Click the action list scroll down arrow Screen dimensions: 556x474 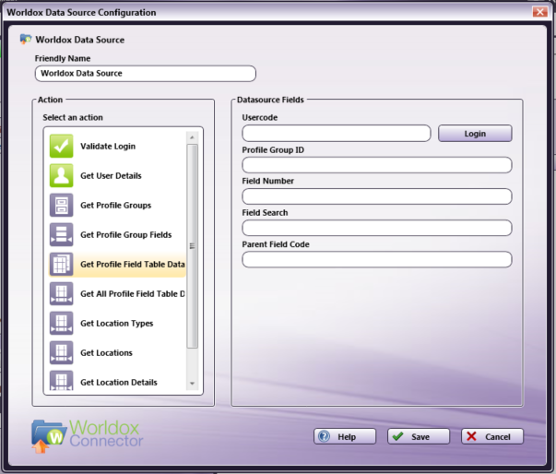(192, 384)
